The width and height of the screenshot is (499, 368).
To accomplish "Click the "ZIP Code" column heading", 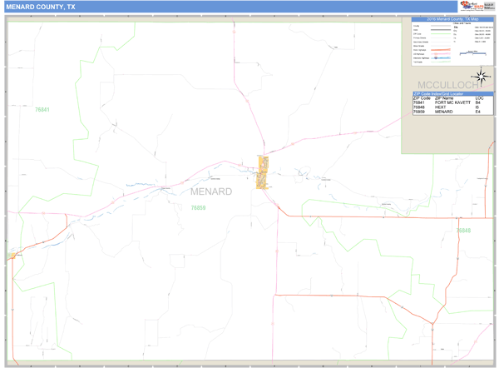I will [422, 98].
